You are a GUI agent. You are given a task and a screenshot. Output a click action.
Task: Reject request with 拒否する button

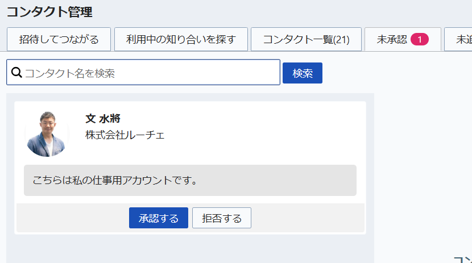coord(221,218)
